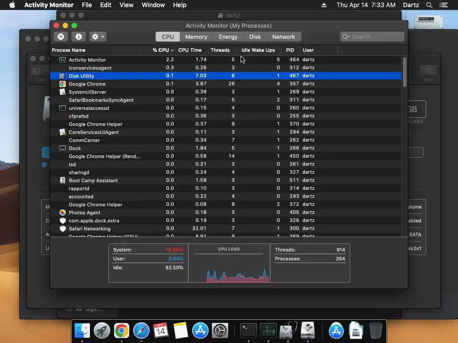Select the accountsd process row

click(x=226, y=197)
